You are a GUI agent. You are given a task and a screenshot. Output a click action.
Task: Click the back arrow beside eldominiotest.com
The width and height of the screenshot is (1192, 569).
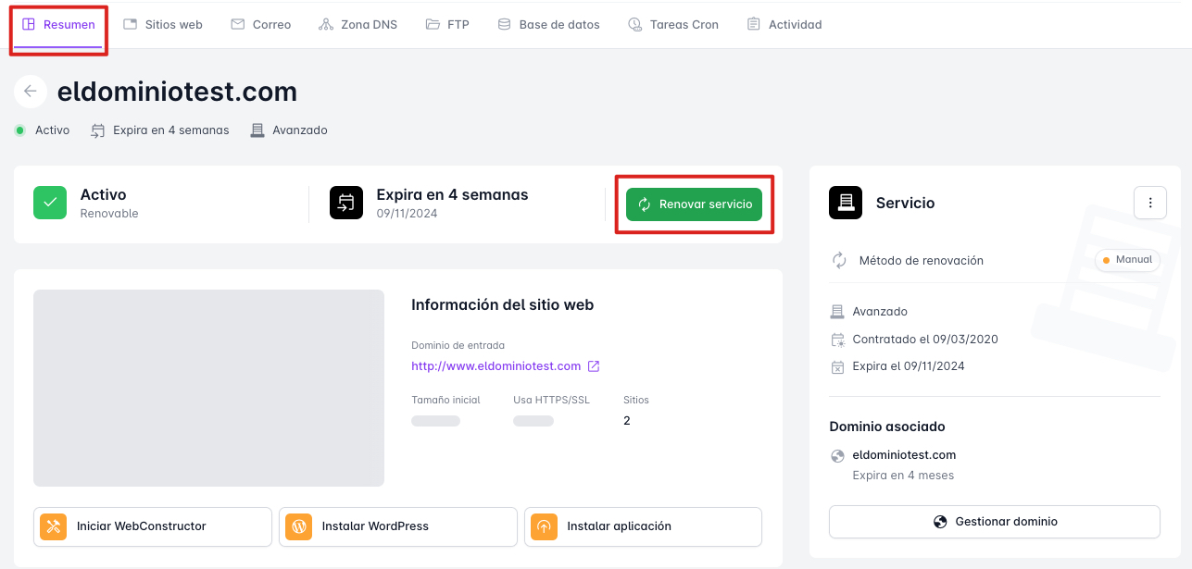[31, 92]
